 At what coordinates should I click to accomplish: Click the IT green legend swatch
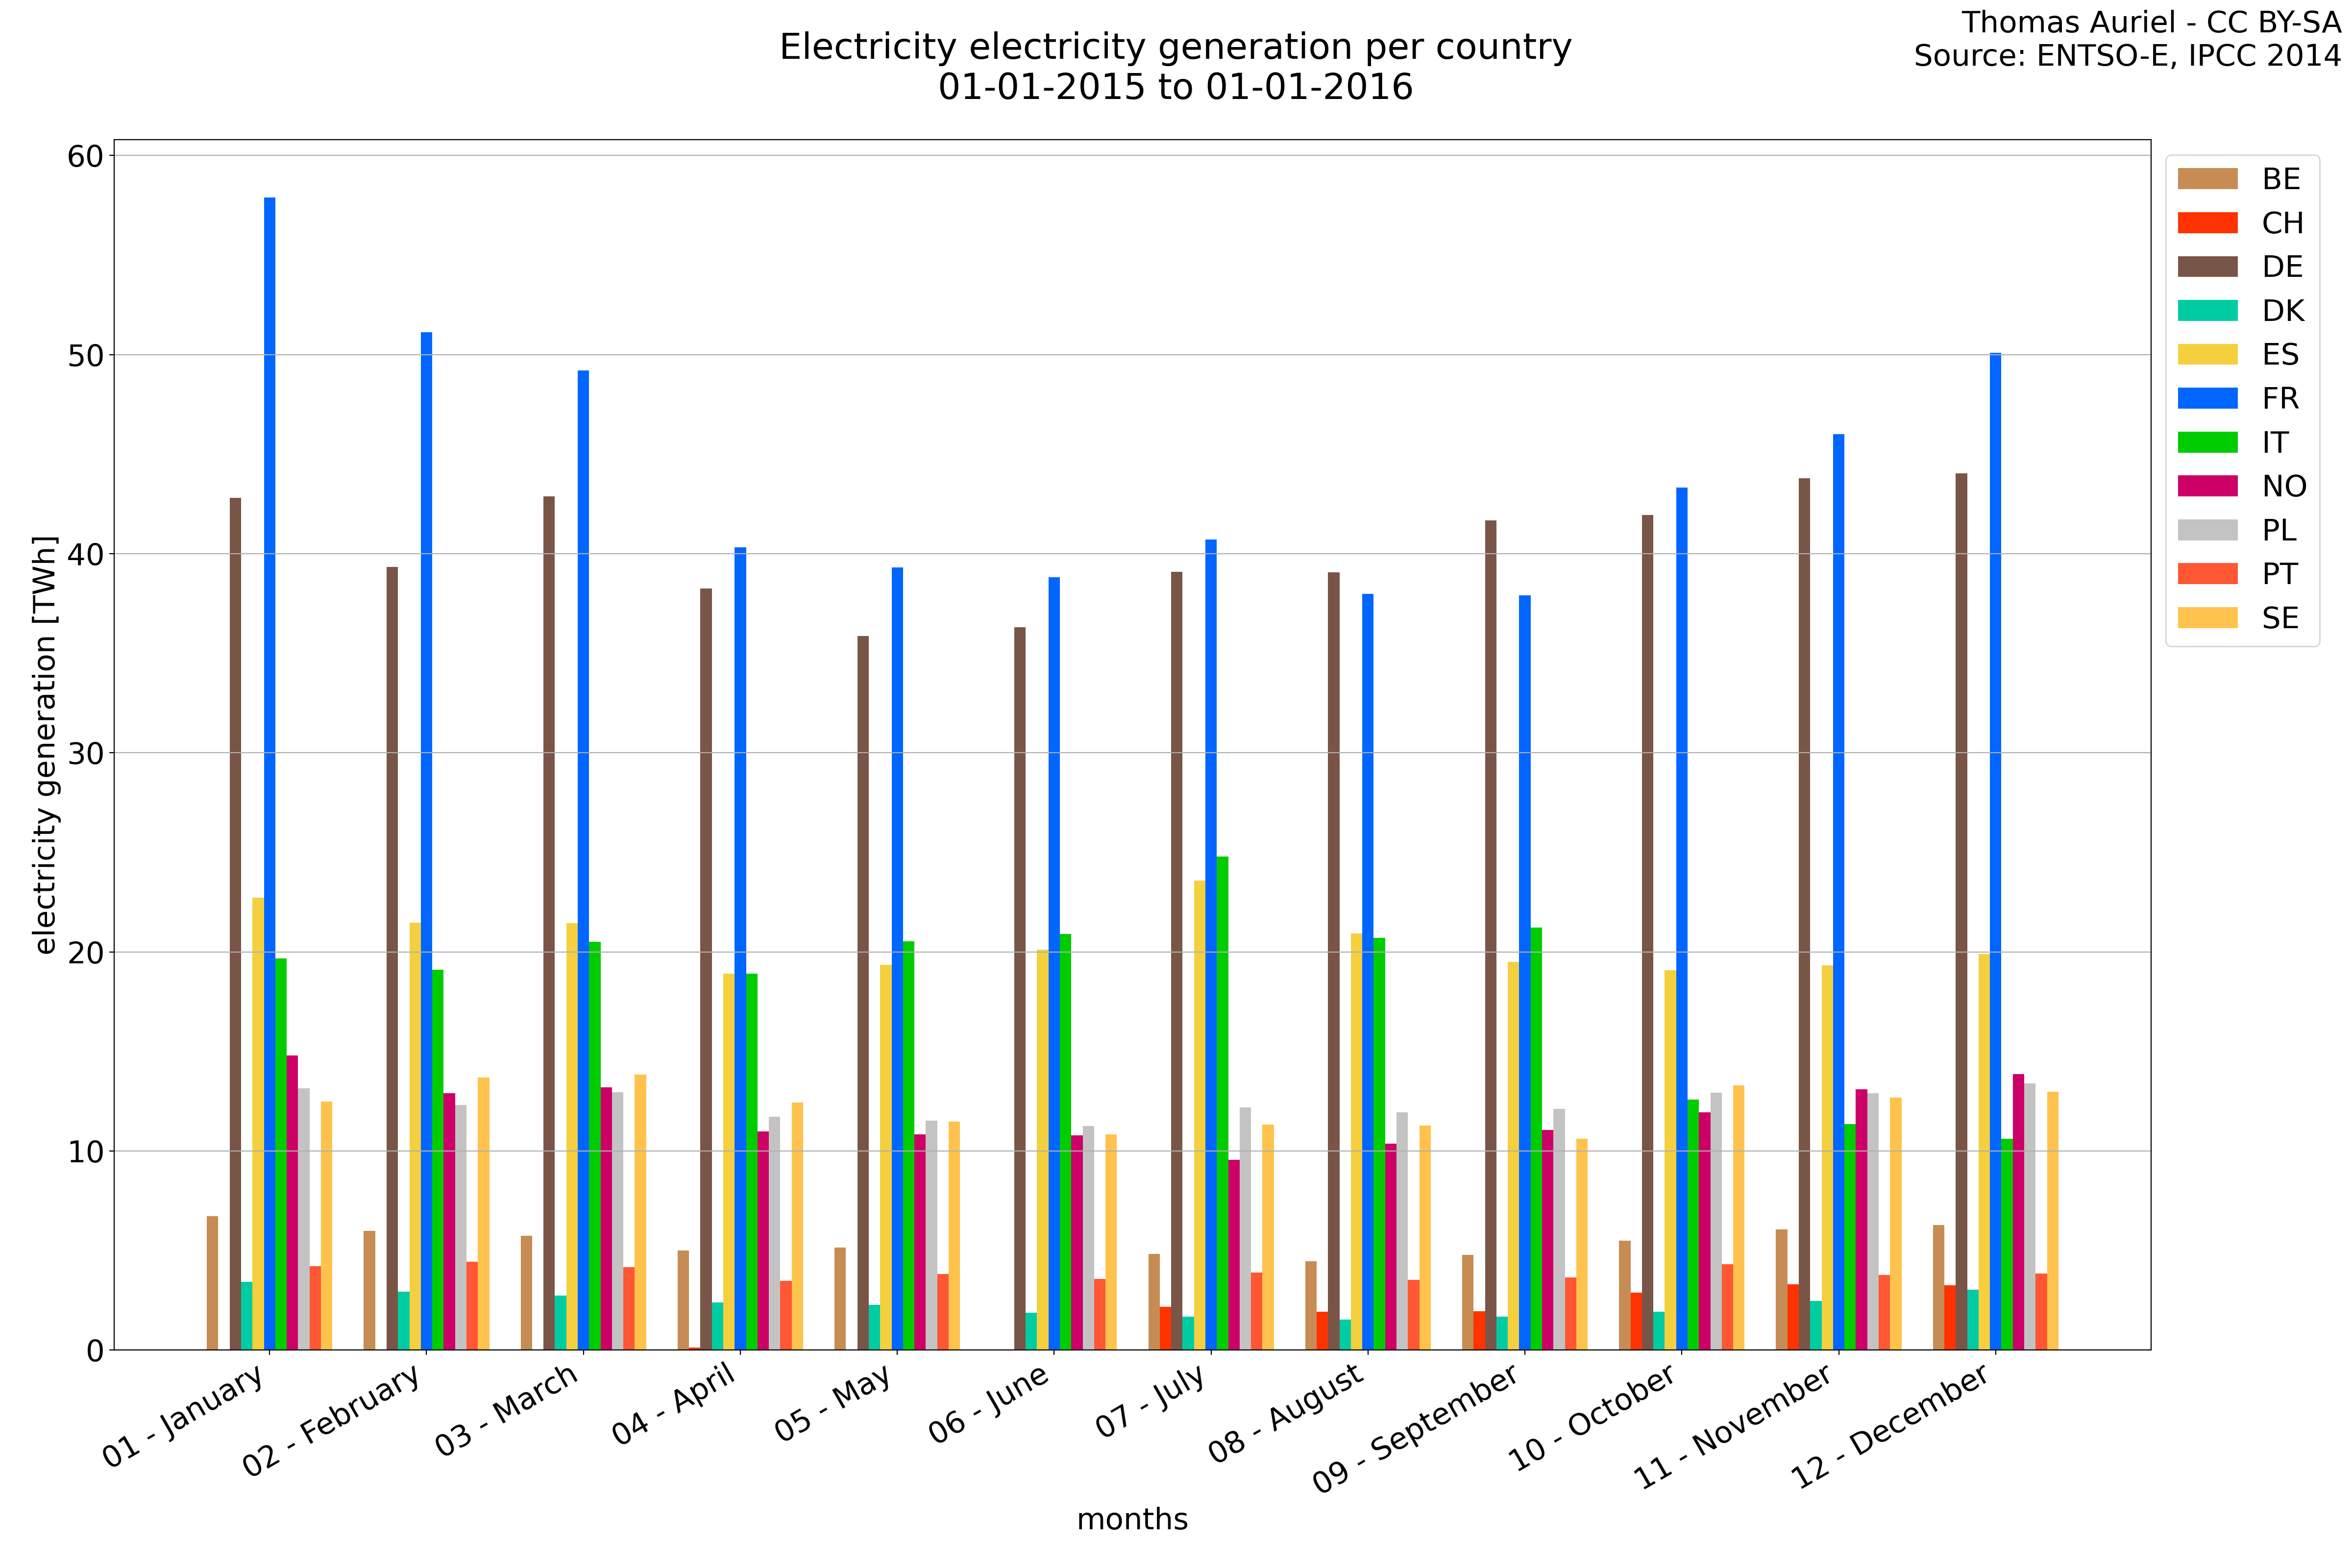[2207, 443]
